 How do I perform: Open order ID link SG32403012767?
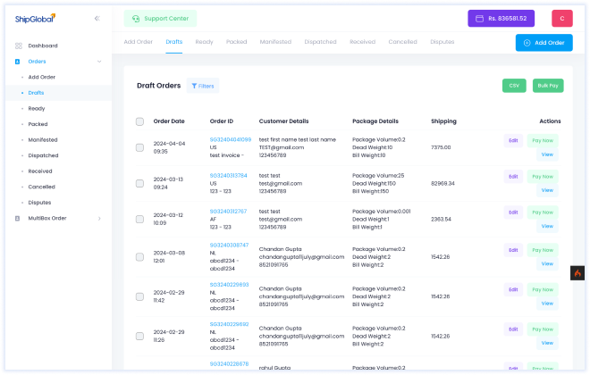229,212
